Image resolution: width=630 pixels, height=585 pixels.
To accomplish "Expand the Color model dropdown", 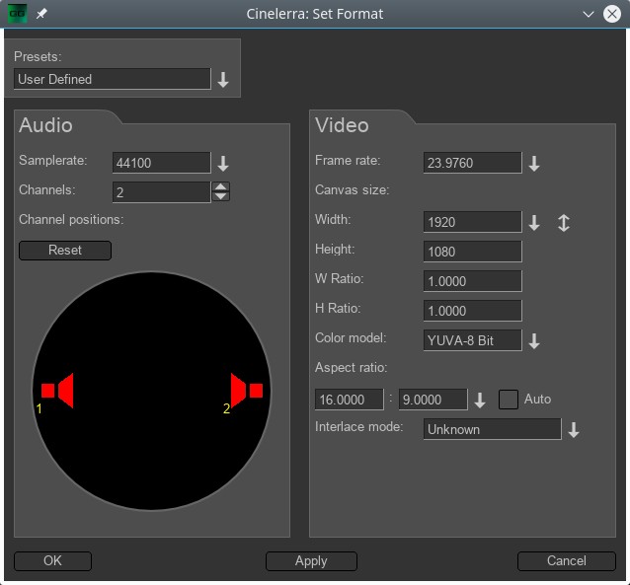I will (x=534, y=341).
